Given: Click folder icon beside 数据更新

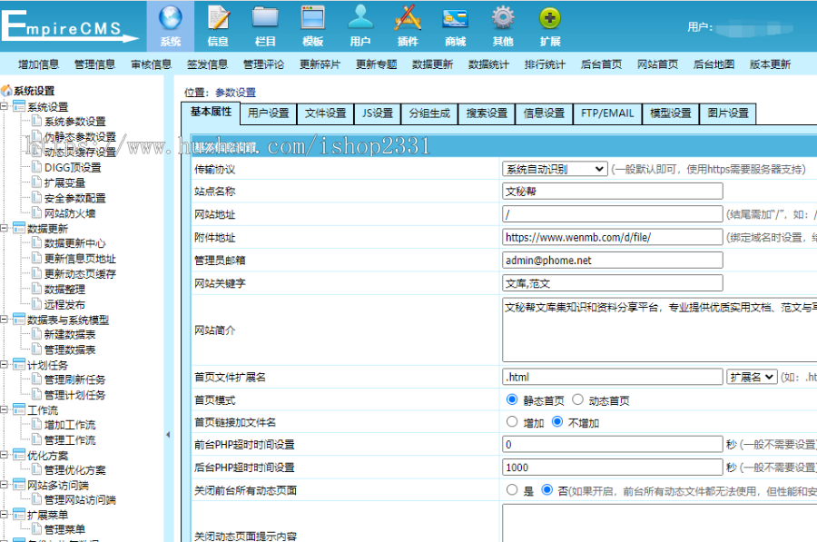Looking at the screenshot, I should tap(19, 228).
